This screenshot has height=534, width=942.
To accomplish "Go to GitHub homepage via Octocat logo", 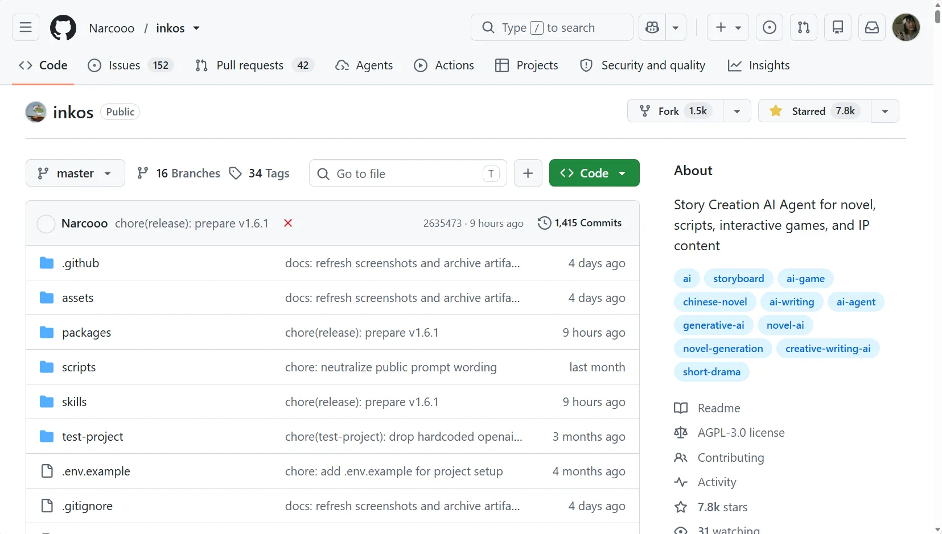I will 63,28.
